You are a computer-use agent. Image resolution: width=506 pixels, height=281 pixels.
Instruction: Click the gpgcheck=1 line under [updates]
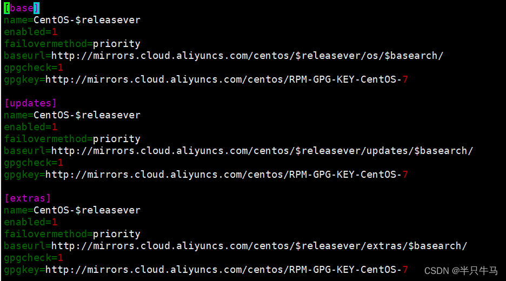(34, 163)
